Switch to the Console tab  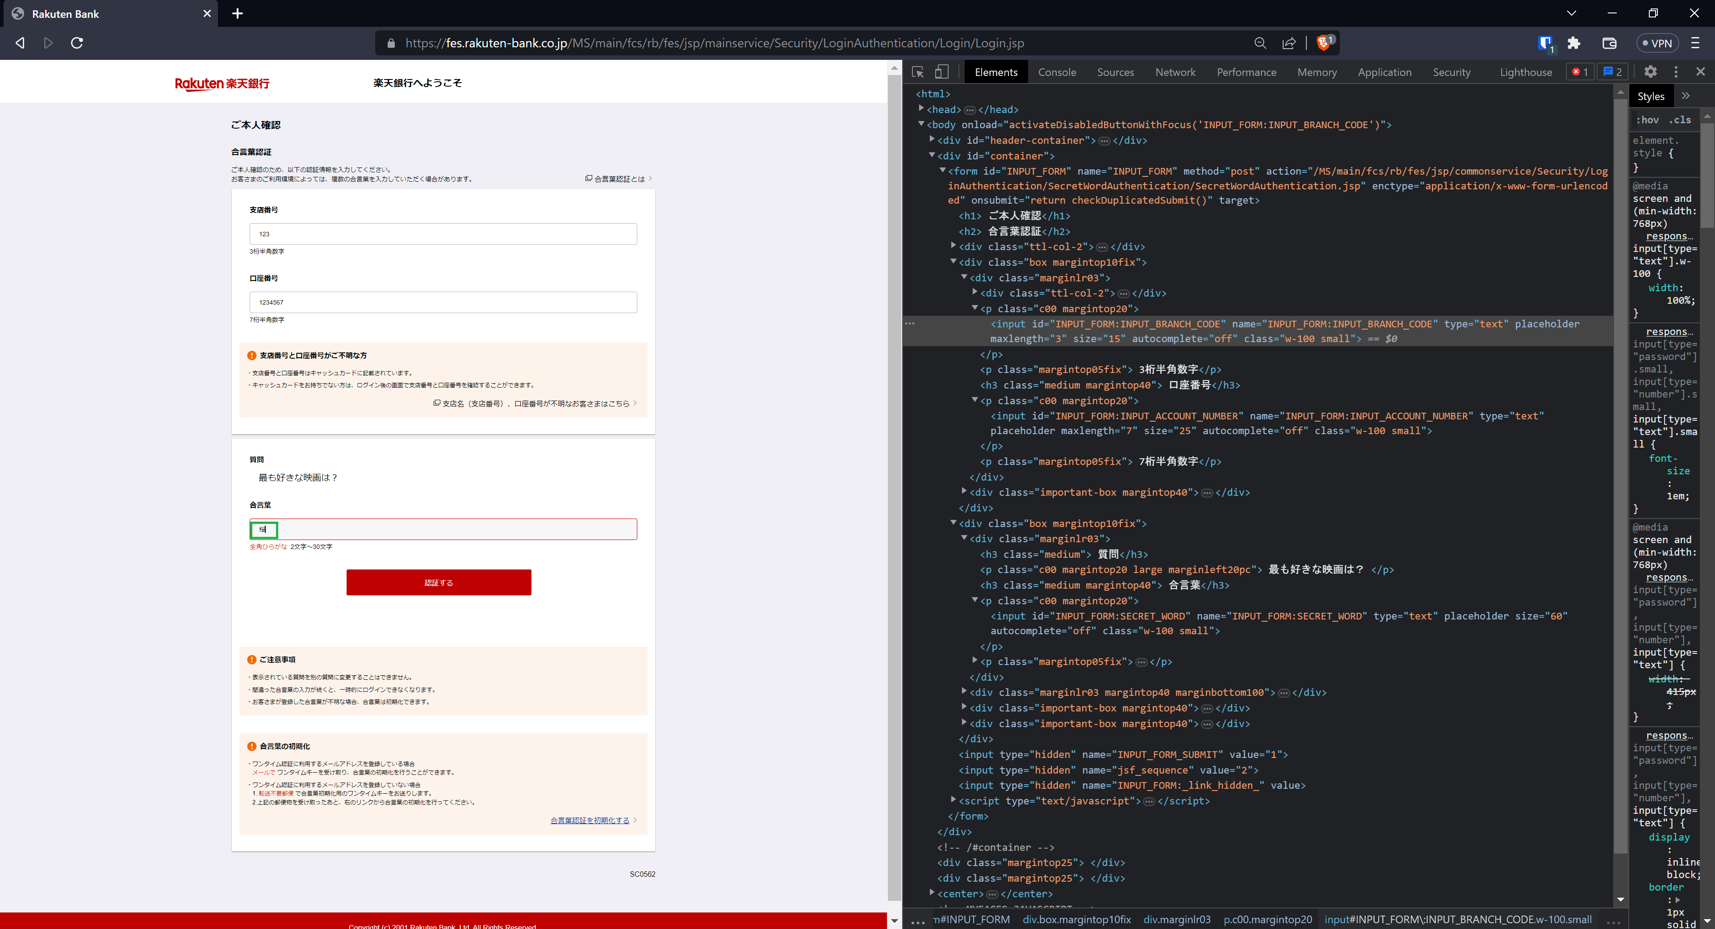tap(1057, 72)
